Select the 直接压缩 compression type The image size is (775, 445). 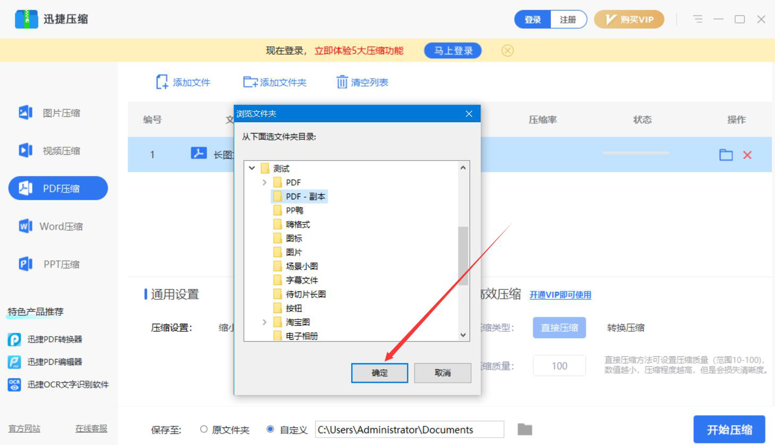pyautogui.click(x=559, y=328)
